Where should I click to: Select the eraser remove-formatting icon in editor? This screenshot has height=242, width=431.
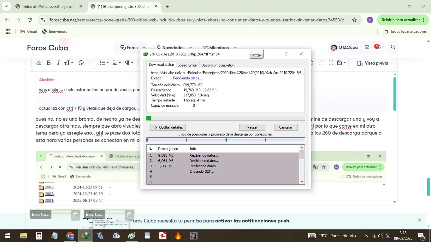(x=38, y=63)
